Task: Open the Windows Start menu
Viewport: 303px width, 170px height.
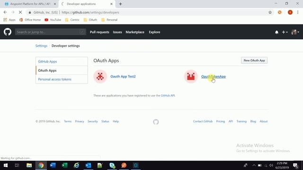Action: (6, 165)
